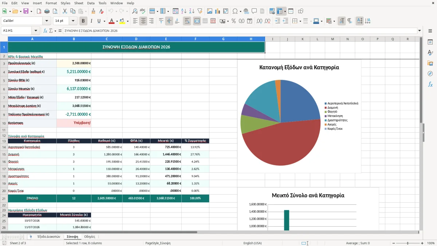Switch to the Οδηγίες sheet tab

90,237
